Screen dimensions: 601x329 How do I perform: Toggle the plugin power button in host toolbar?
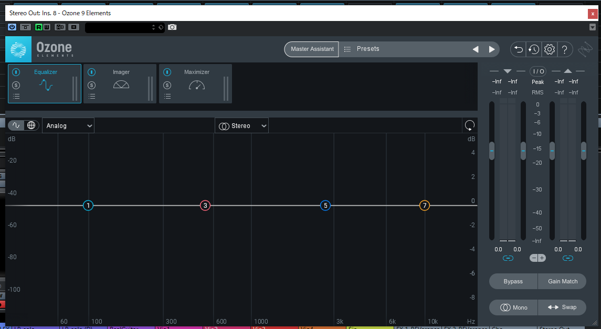12,27
